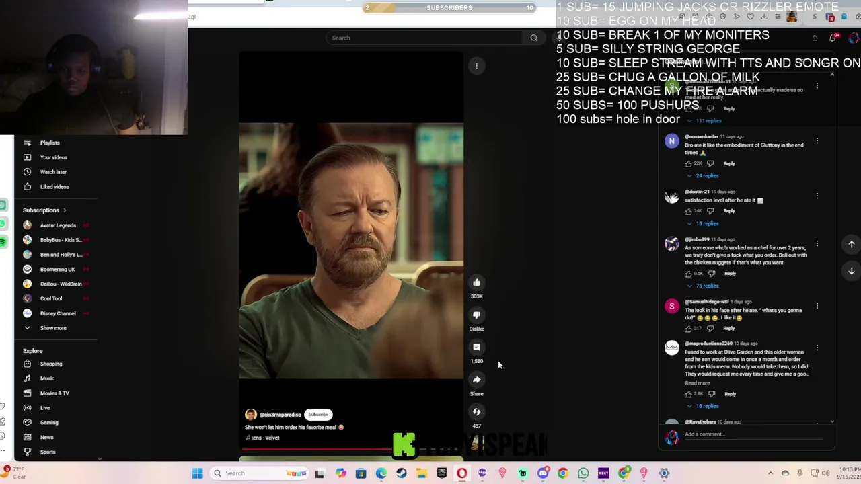Dislike the @dustin-21 comment
The image size is (861, 484).
(x=710, y=211)
